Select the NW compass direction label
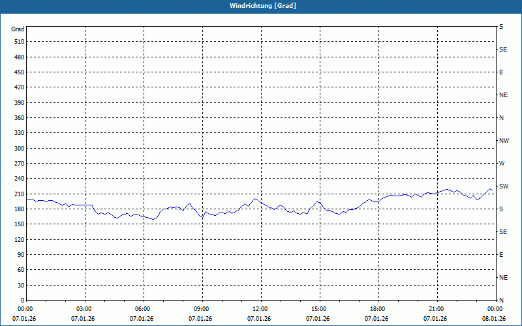Viewport: 522px width, 326px height. point(504,141)
